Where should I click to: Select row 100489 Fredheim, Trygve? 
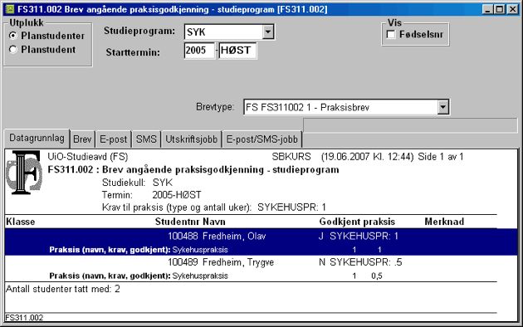point(261,269)
